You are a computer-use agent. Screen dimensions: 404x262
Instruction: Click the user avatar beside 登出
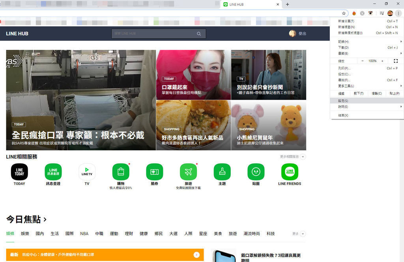[x=292, y=34]
